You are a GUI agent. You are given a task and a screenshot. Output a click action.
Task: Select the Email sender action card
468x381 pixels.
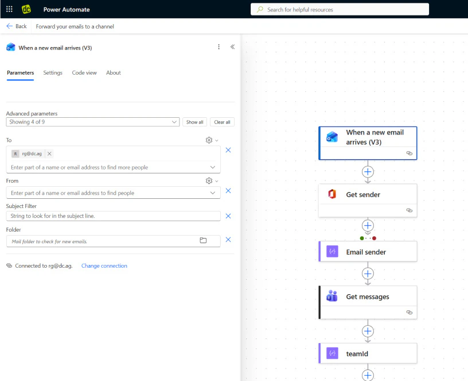tap(368, 252)
